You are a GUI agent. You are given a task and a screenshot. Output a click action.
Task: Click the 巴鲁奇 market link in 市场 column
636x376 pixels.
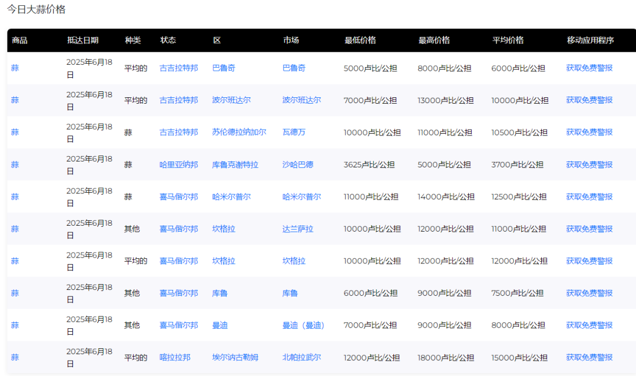[x=294, y=68]
